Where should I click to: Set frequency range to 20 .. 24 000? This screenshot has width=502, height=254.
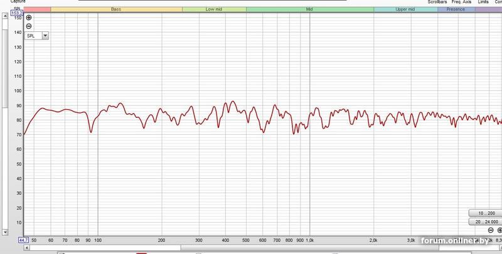486,221
